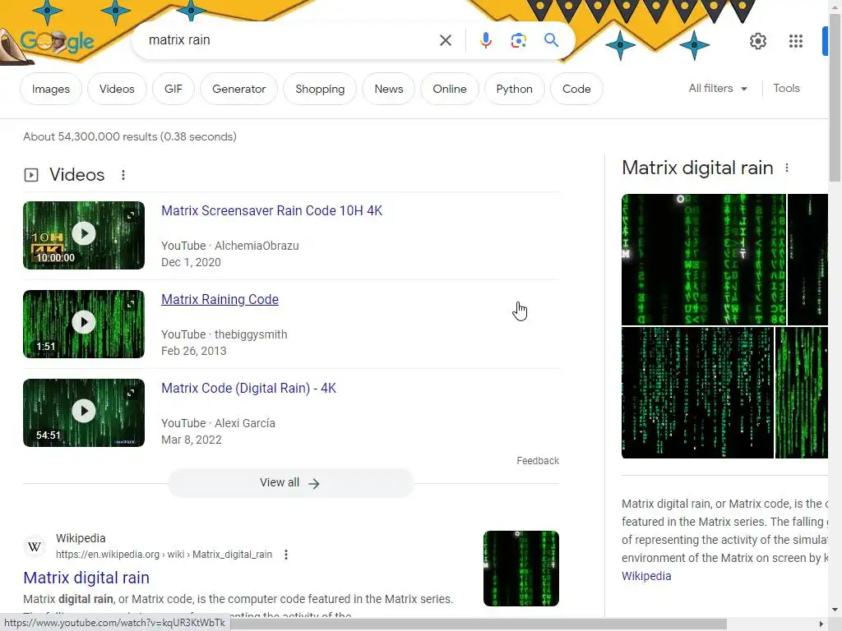
Task: Open the bottom-left knowledge panel rain image
Action: pyautogui.click(x=697, y=393)
